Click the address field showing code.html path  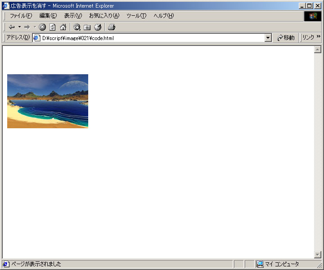coord(153,38)
